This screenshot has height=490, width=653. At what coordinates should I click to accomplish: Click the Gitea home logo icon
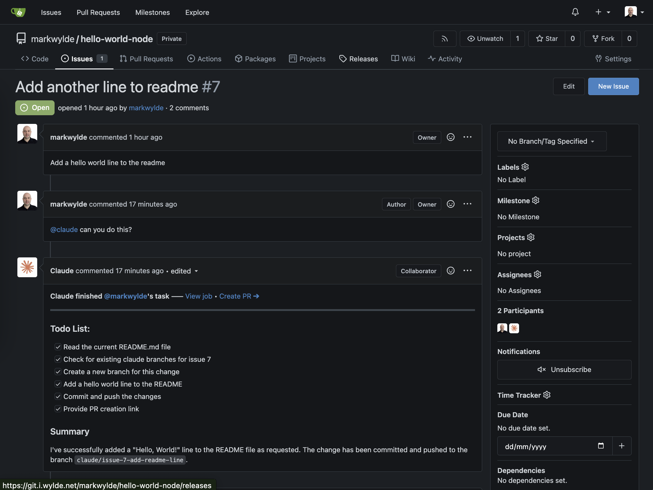[18, 12]
